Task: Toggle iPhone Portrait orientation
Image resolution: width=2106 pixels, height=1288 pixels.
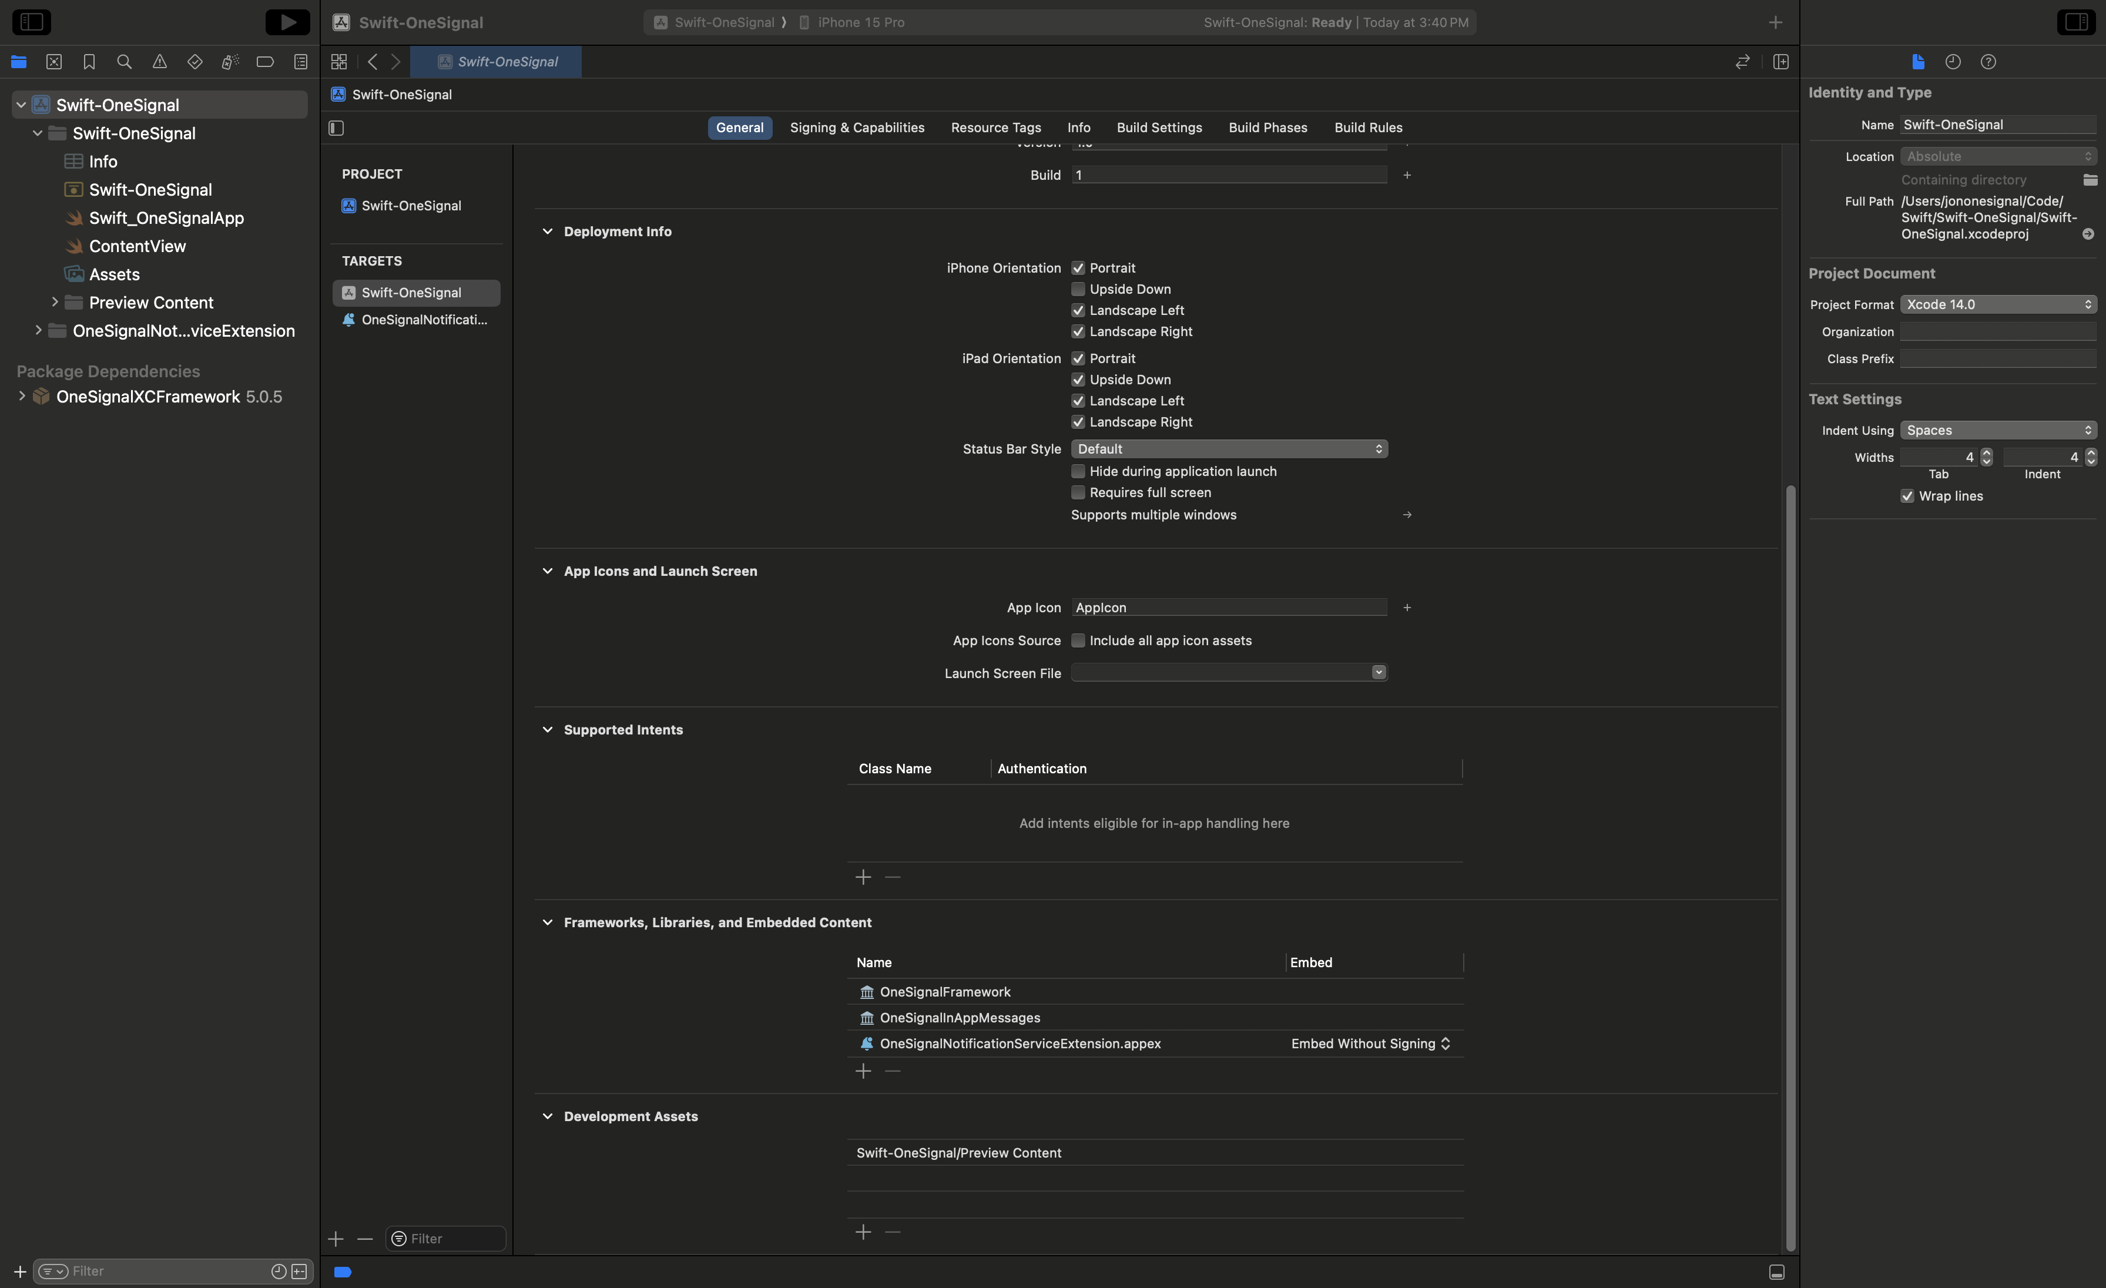Action: 1078,269
